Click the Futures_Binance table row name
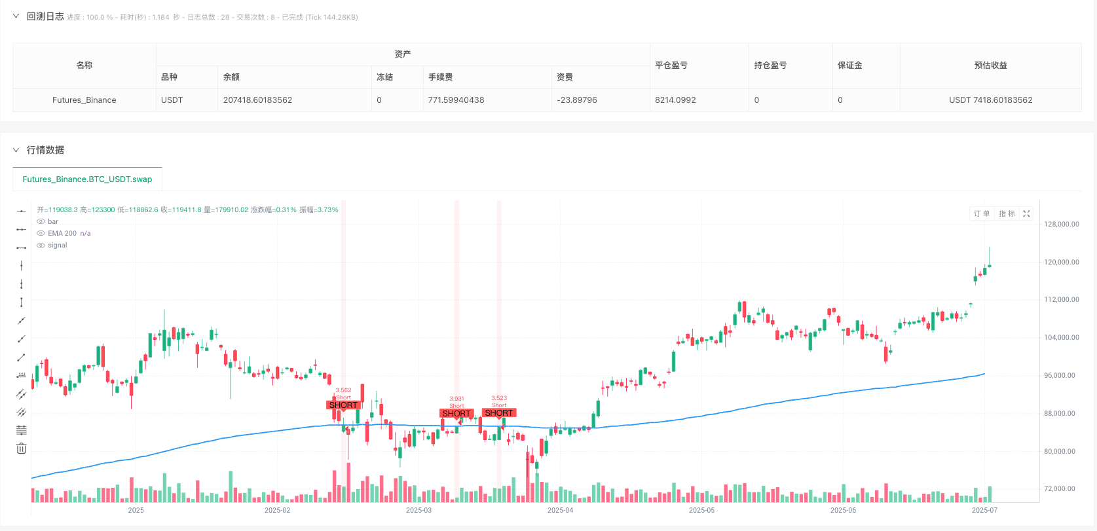The width and height of the screenshot is (1097, 531). [84, 100]
